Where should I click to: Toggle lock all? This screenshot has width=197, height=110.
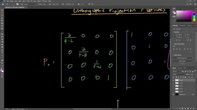[185, 77]
